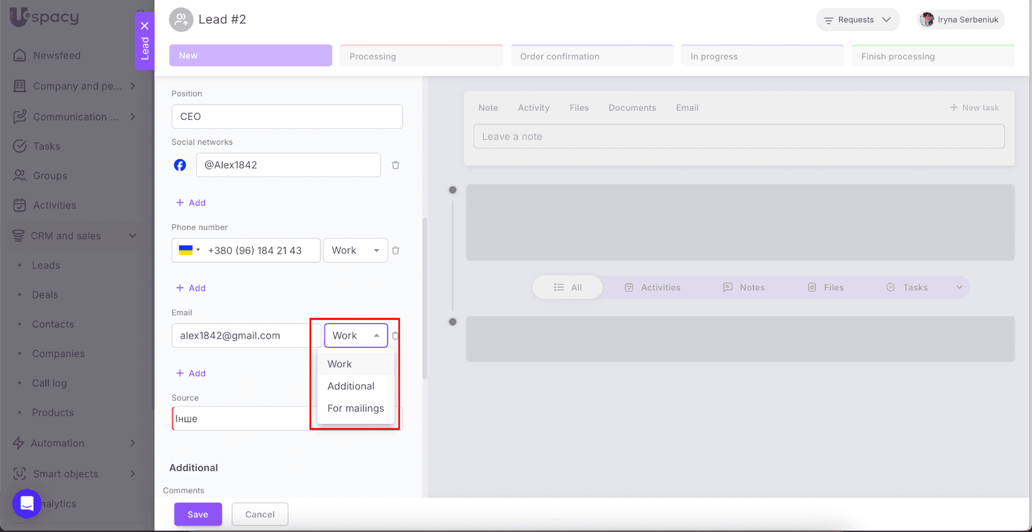This screenshot has width=1032, height=532.
Task: Delete the Facebook social network entry
Action: tap(395, 166)
